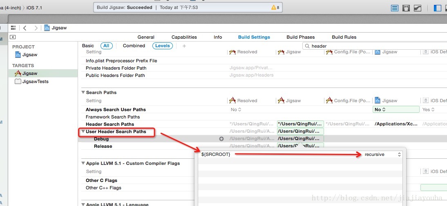Select the Standard editor view icon
The width and height of the screenshot is (447, 206).
(395, 8)
